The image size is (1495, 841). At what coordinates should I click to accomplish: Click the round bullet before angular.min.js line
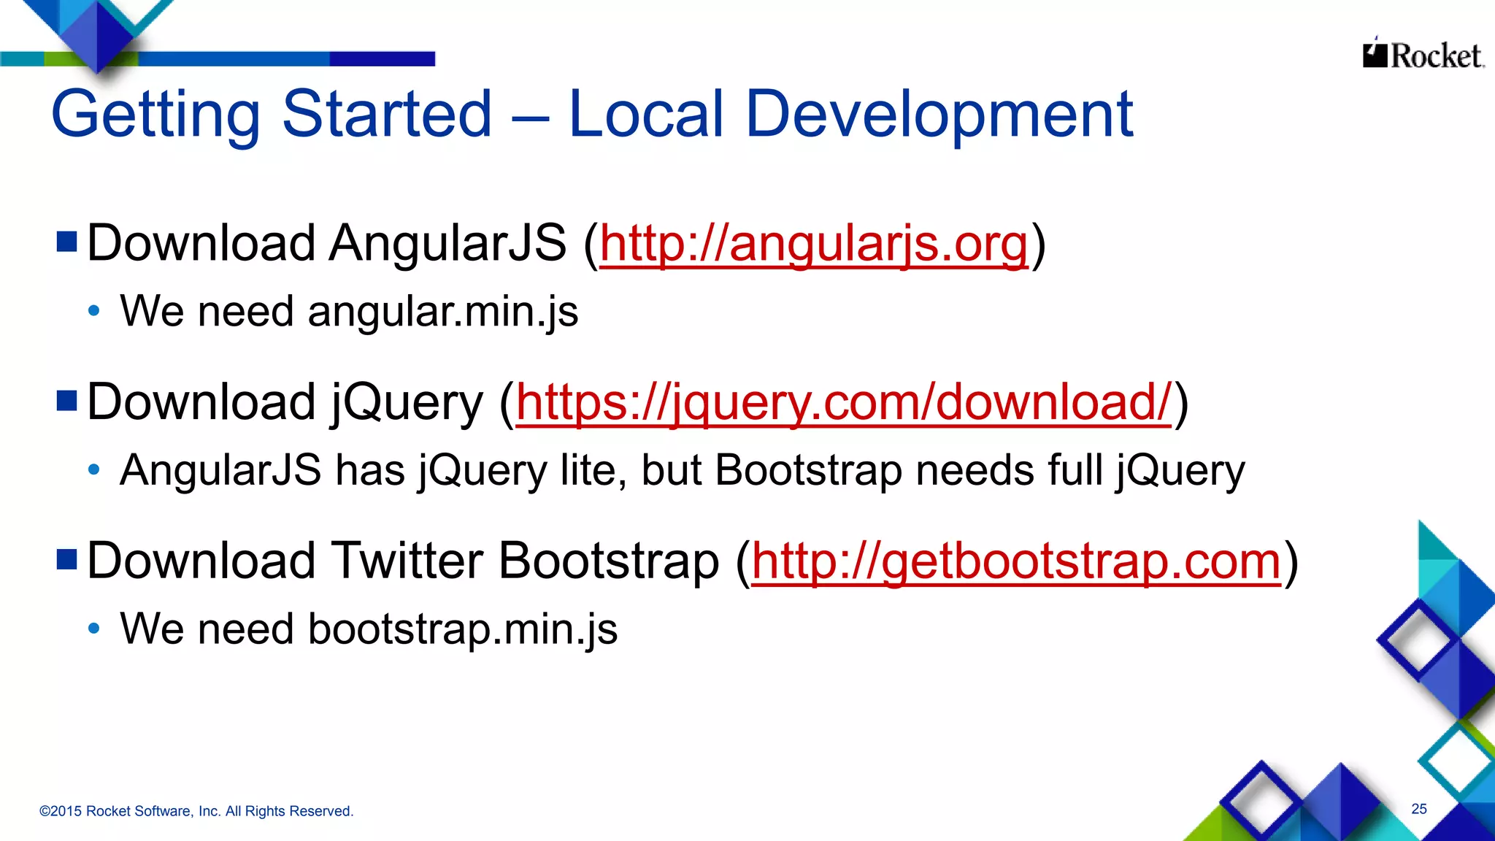pyautogui.click(x=93, y=311)
